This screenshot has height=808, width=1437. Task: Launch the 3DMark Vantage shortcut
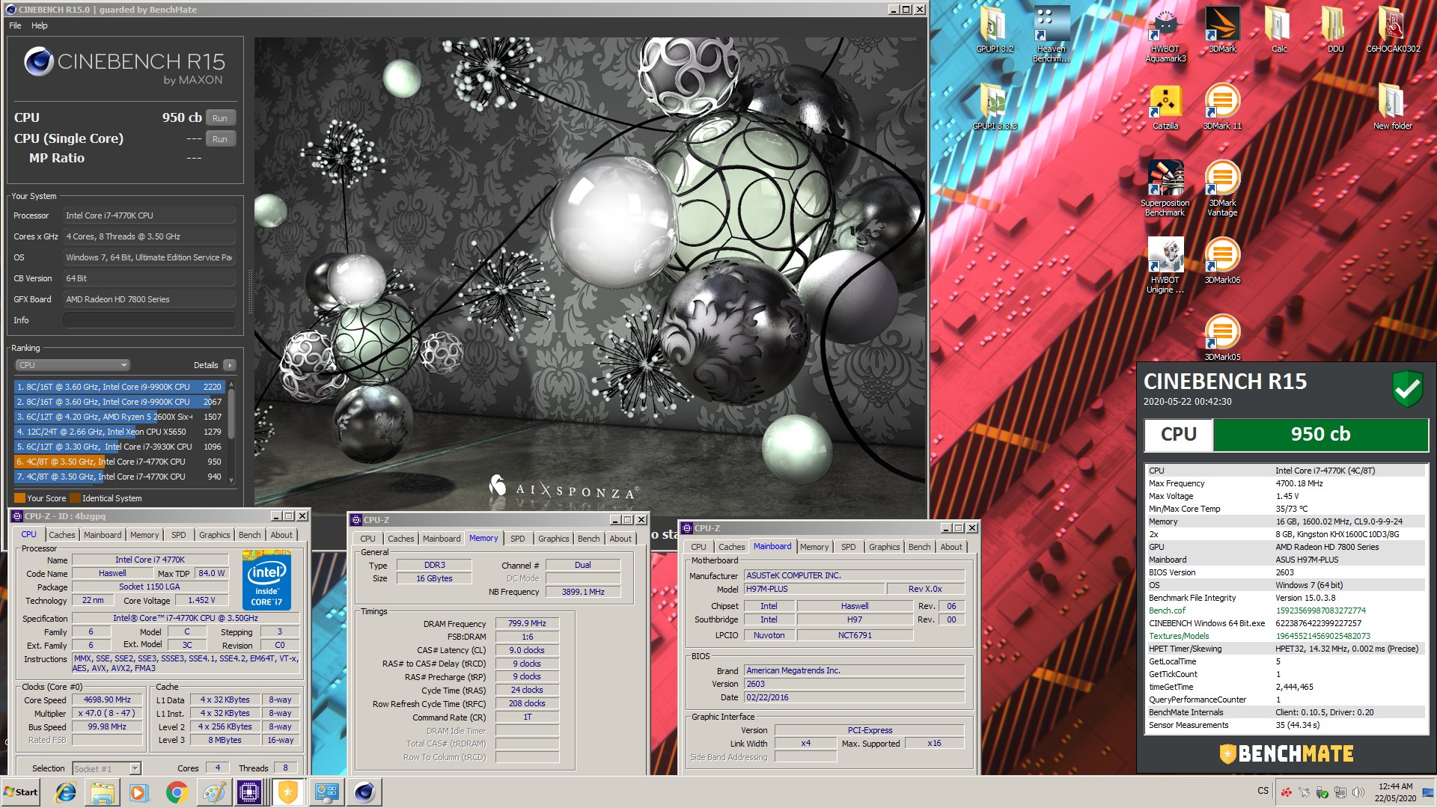point(1222,189)
